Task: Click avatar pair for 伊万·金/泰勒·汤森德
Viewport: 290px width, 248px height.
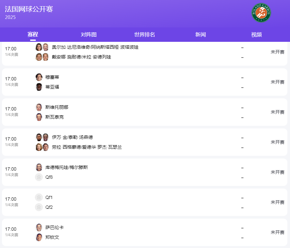Action: (x=42, y=137)
